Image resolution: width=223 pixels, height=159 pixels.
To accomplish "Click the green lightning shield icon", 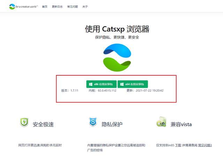I will 24,122.
